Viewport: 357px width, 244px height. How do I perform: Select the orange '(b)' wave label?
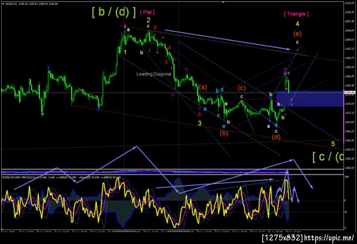[x=224, y=133]
